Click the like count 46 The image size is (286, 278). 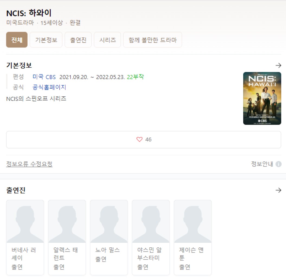click(x=148, y=140)
